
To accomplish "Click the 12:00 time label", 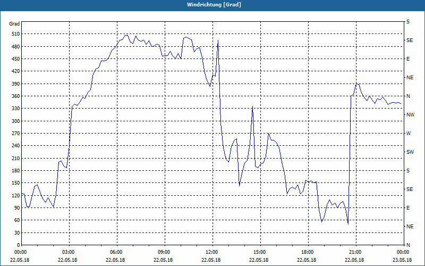I will pos(212,252).
